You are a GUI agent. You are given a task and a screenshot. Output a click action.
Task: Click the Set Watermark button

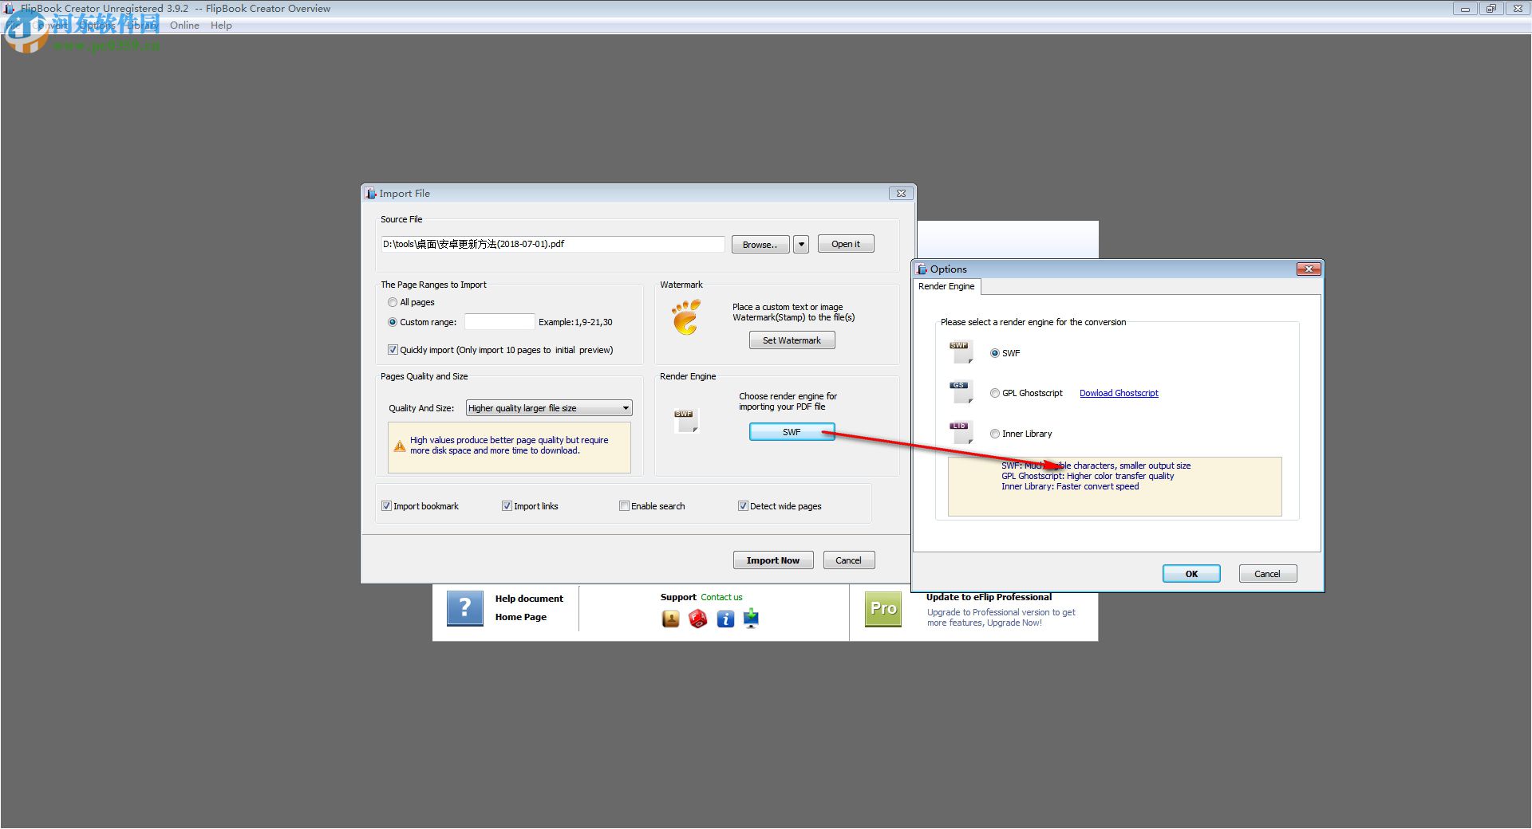tap(792, 340)
